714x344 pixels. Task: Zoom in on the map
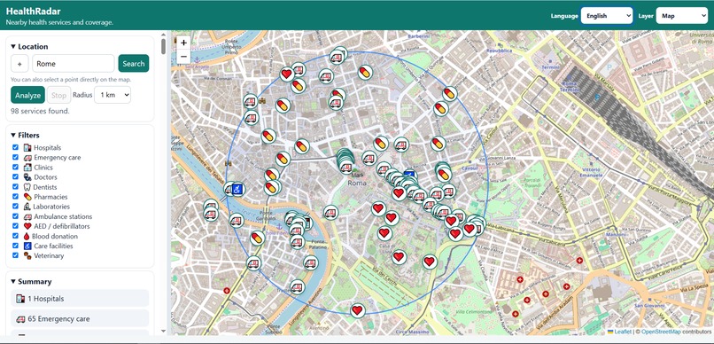tap(183, 43)
